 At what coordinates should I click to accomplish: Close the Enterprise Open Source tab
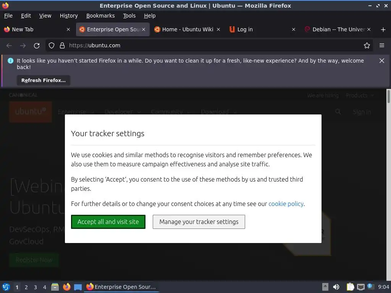pyautogui.click(x=144, y=29)
